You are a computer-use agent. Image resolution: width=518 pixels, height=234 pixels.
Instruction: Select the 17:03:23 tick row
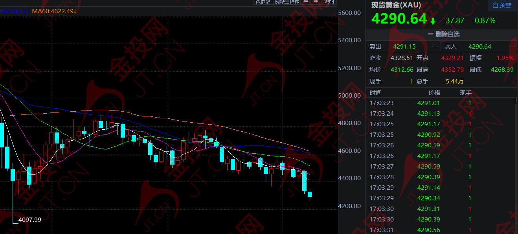point(440,103)
